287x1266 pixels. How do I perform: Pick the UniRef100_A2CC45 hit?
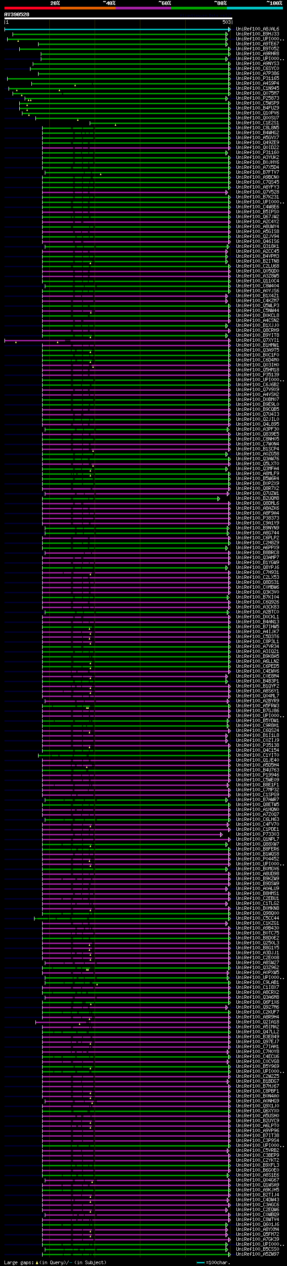tap(257, 251)
